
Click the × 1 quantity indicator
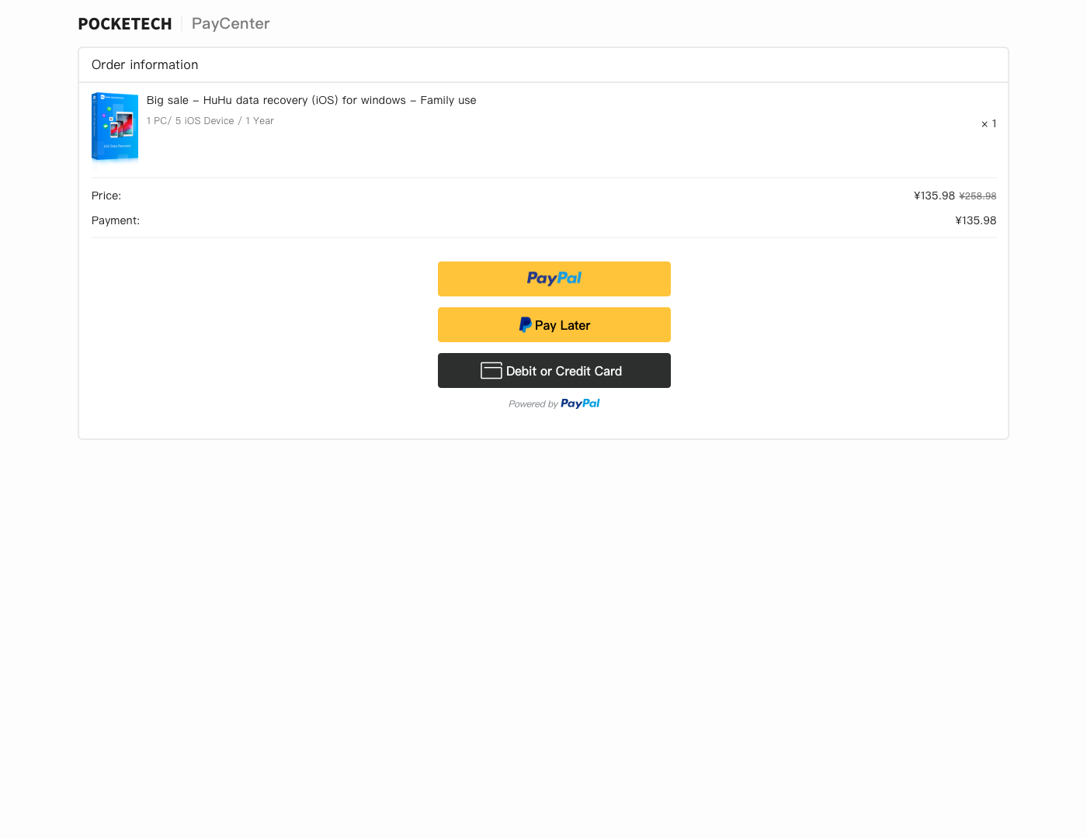988,124
